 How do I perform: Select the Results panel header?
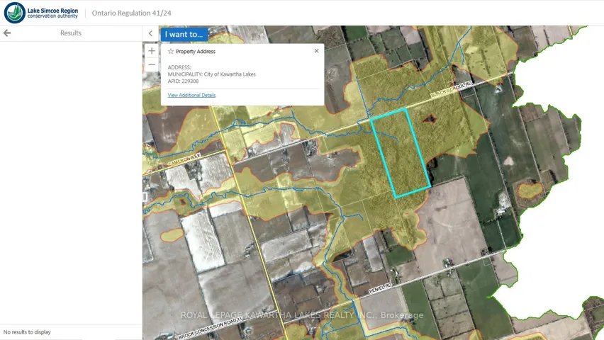pos(71,33)
